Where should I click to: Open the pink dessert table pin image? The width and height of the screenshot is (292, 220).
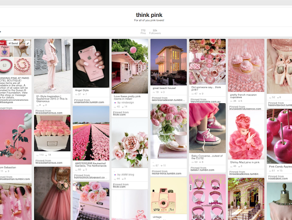(x=207, y=62)
